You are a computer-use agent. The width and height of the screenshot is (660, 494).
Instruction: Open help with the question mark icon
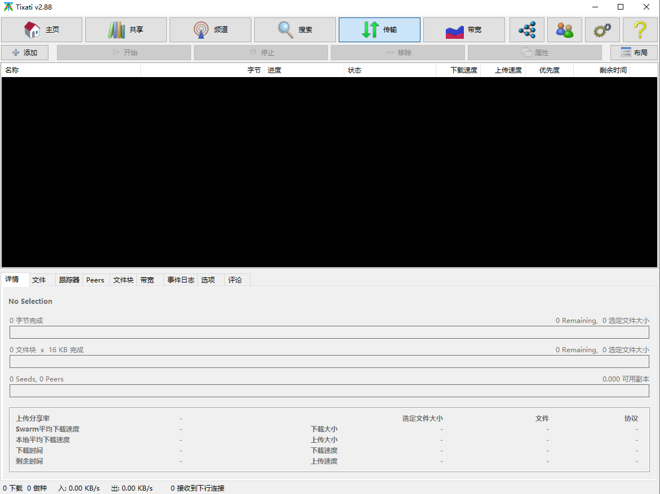[x=640, y=30]
